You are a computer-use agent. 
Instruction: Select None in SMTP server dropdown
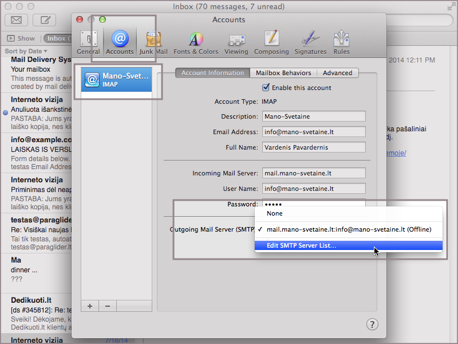tap(275, 213)
